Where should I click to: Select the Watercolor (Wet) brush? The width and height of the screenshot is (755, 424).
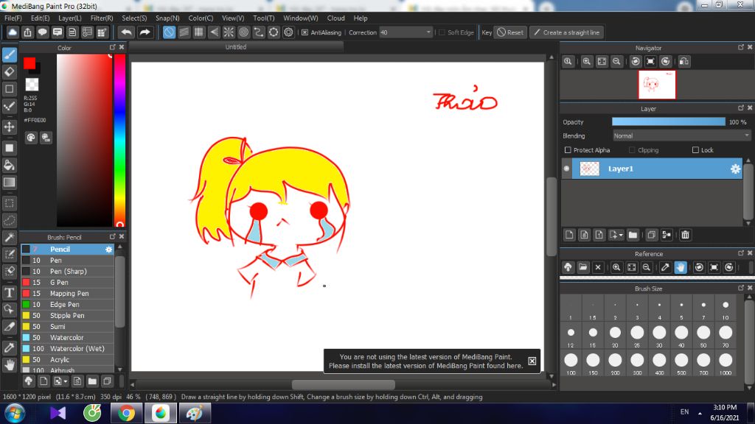(x=67, y=348)
